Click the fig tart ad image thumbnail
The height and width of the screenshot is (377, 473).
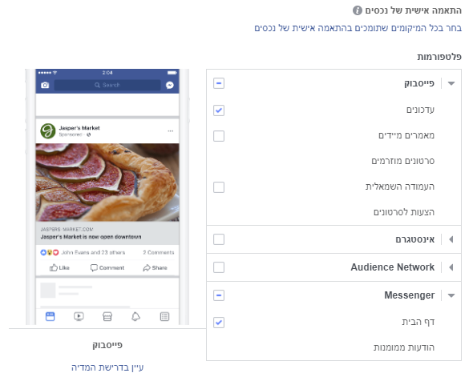click(x=107, y=182)
